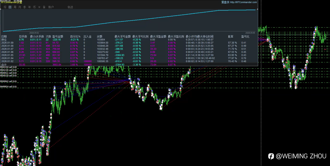Click the 盈亏比 column header
330x166 pixels.
tap(246, 37)
